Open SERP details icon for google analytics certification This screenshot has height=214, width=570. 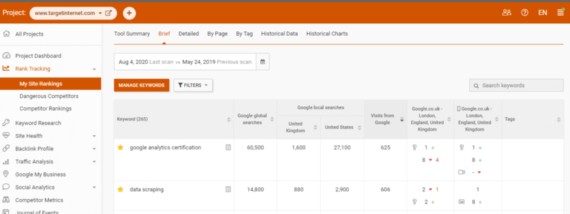tap(228, 148)
